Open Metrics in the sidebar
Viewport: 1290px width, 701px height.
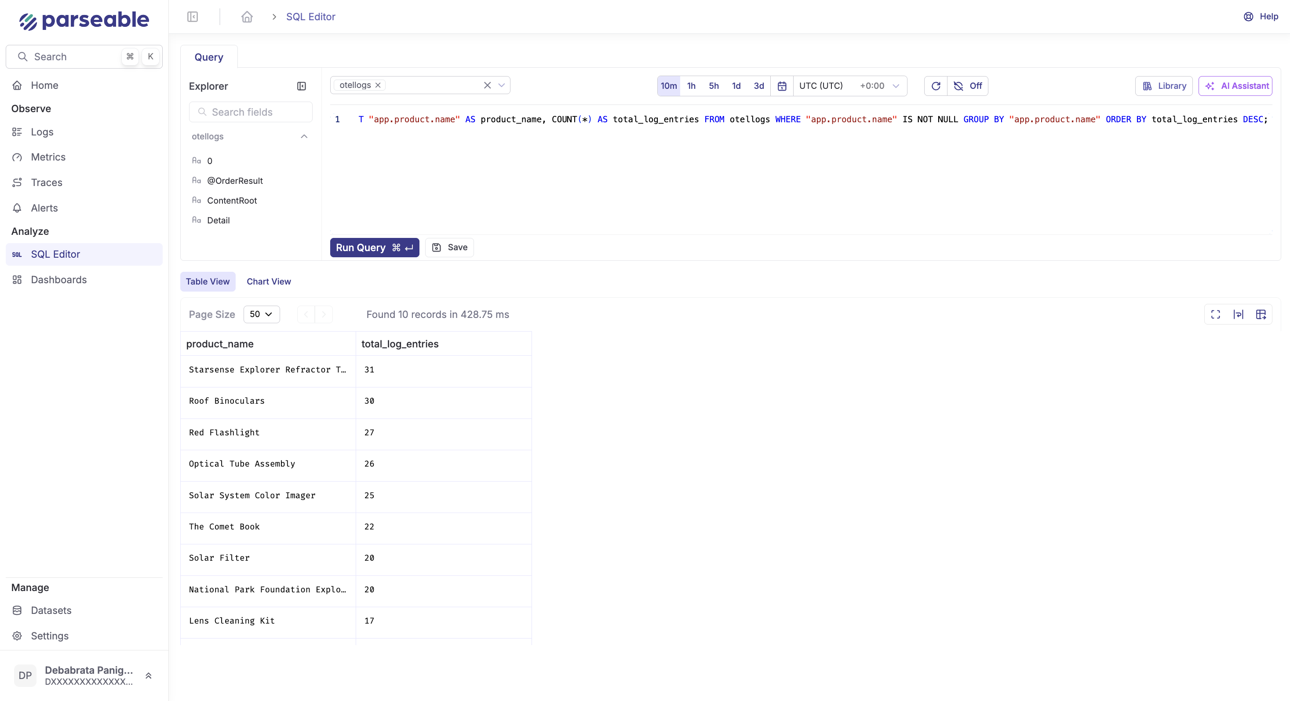84,157
